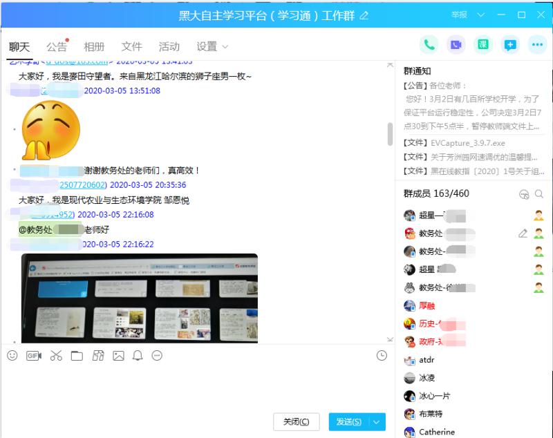Switch to the 公告 tab
The width and height of the screenshot is (553, 438).
(57, 47)
